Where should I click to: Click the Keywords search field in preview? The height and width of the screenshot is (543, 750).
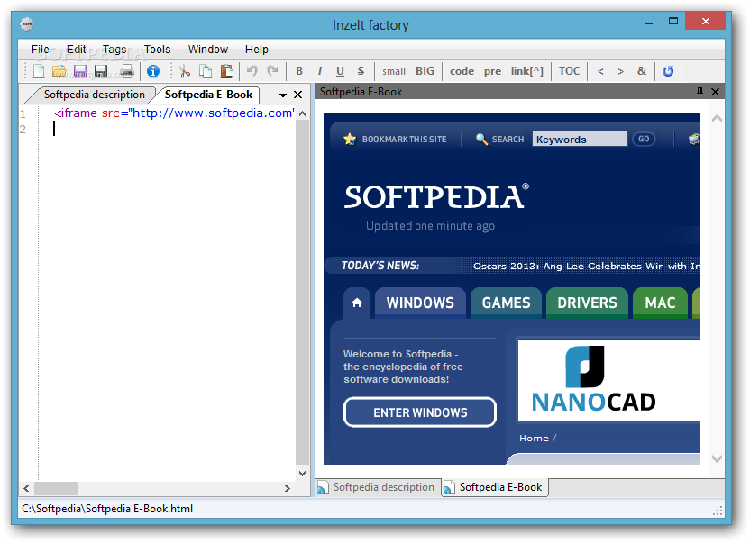580,139
